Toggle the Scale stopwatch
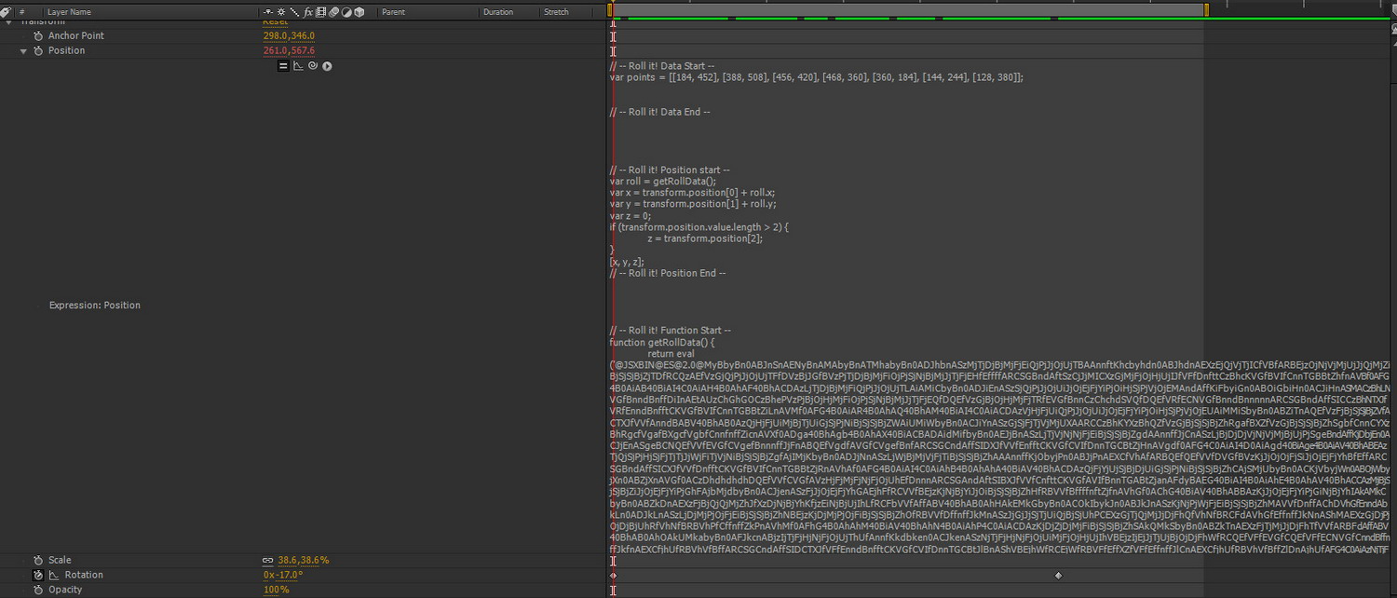The width and height of the screenshot is (1397, 598). tap(38, 560)
